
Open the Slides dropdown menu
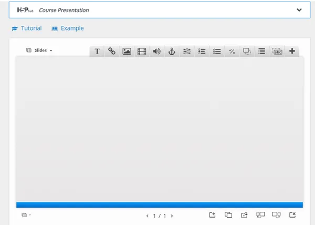point(40,50)
